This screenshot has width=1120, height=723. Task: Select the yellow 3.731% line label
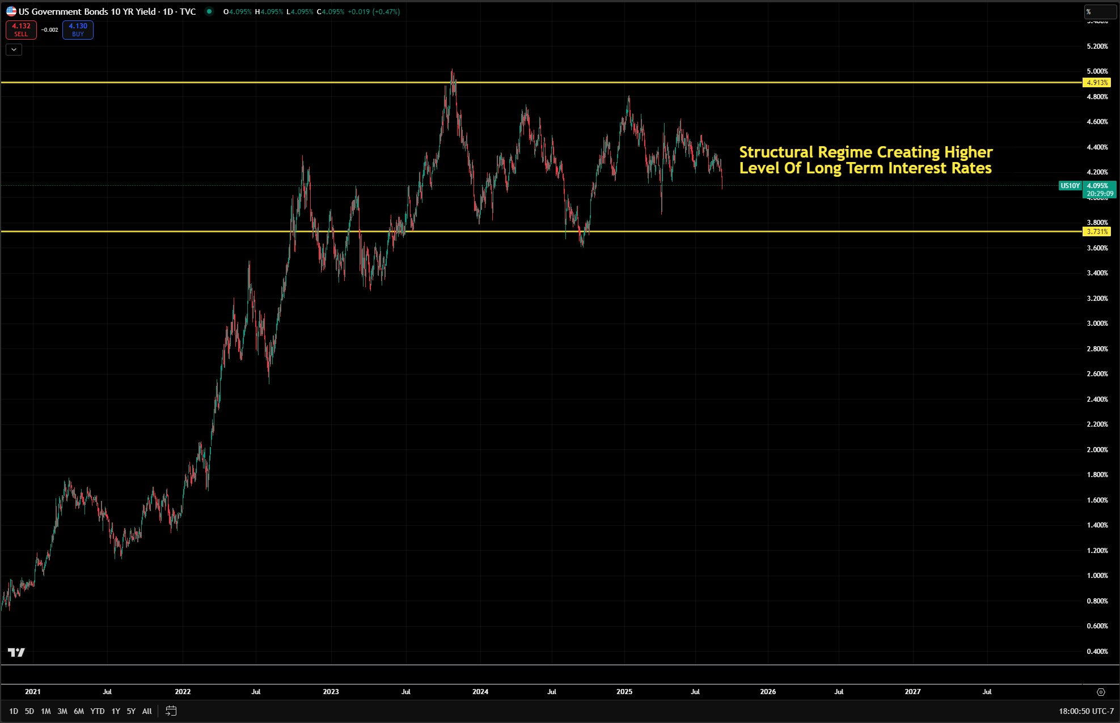[1097, 232]
